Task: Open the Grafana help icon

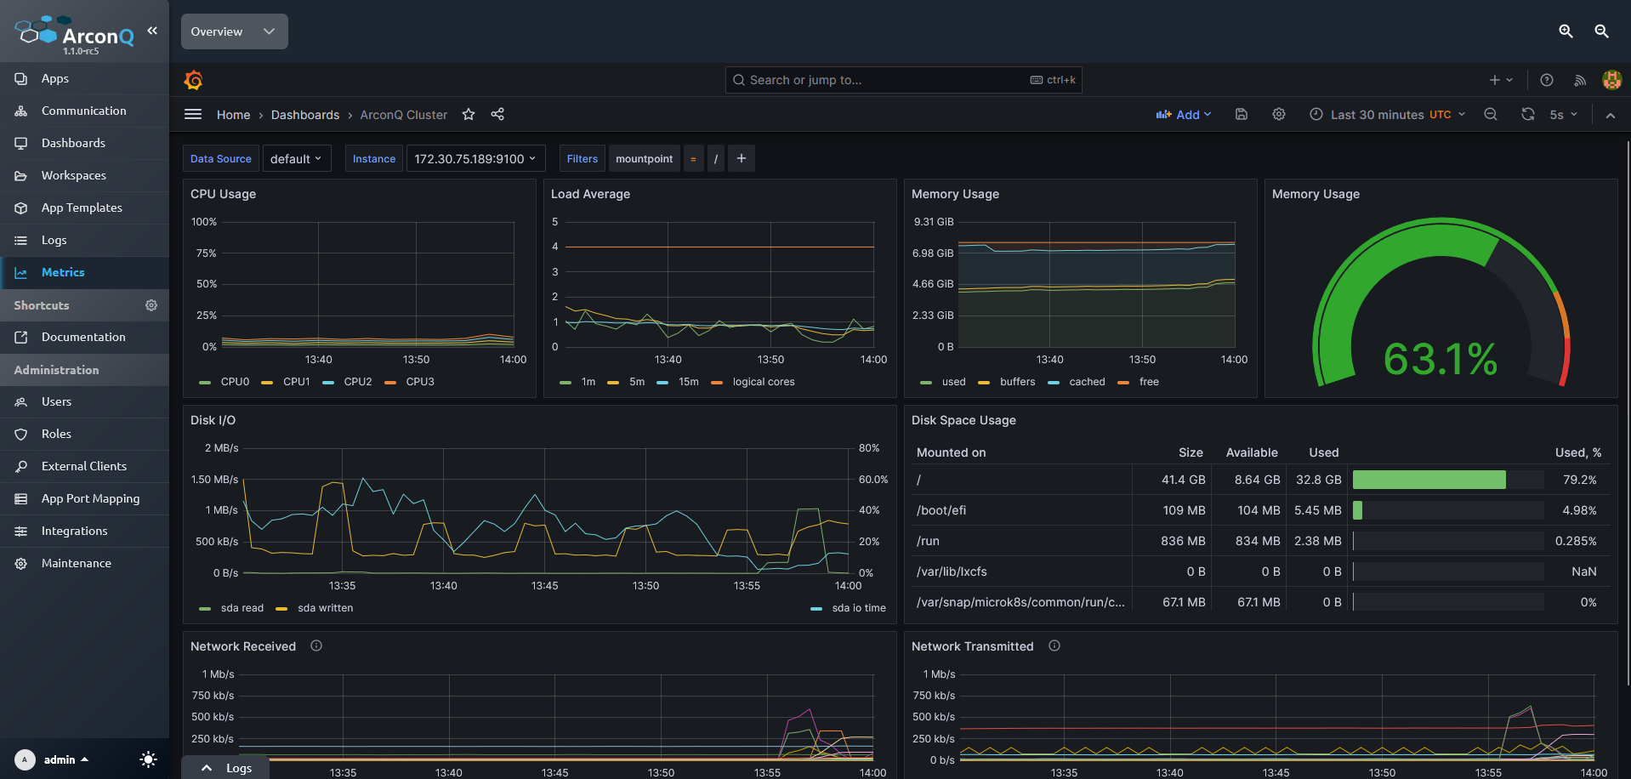Action: 1547,80
